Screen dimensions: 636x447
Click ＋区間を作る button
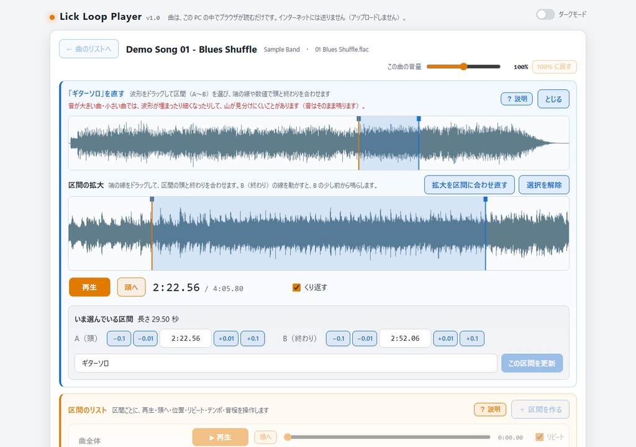[x=540, y=409]
